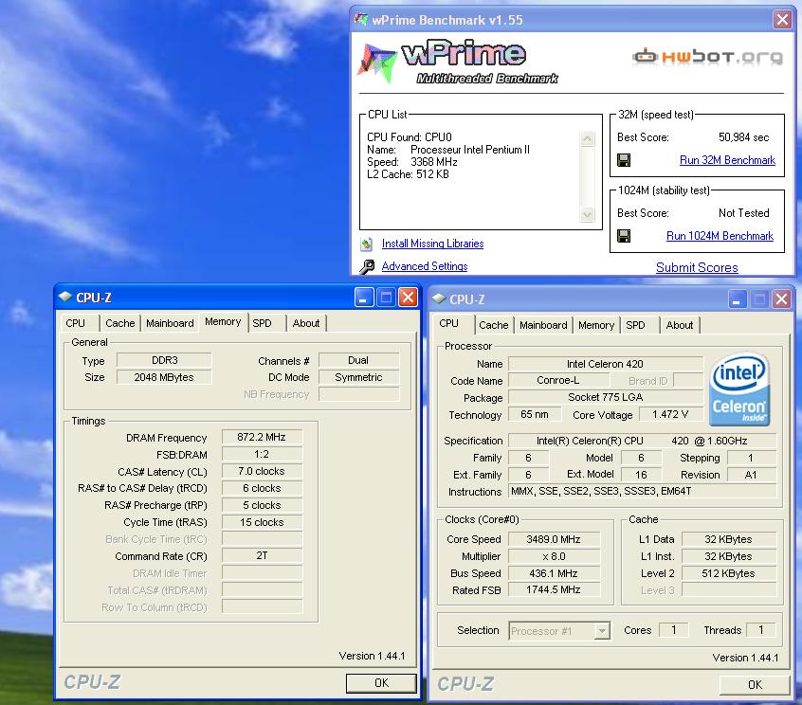Click the CAS# Latency 7.0 clocks field

(x=262, y=471)
